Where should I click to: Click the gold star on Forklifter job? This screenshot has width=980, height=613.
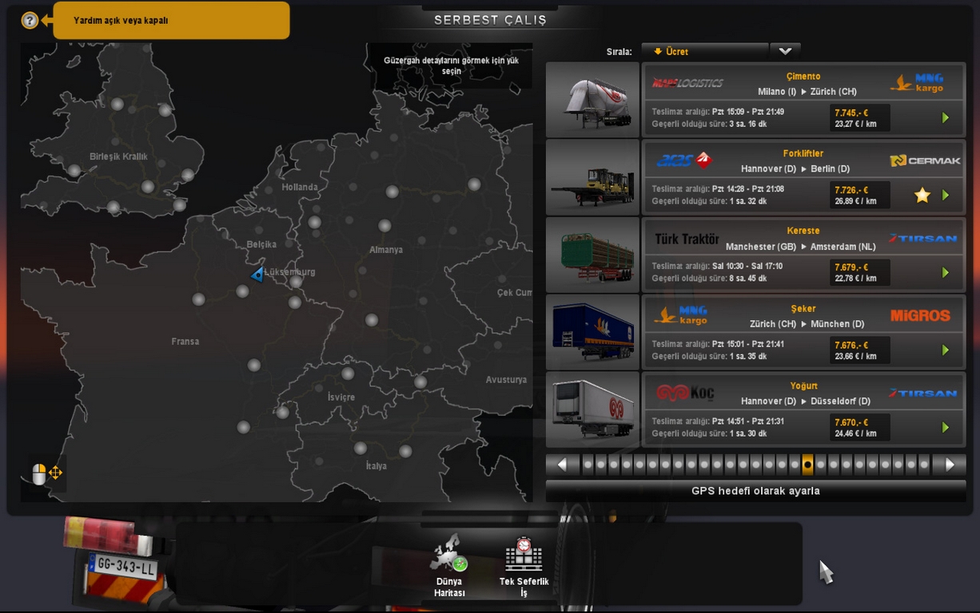pyautogui.click(x=922, y=196)
